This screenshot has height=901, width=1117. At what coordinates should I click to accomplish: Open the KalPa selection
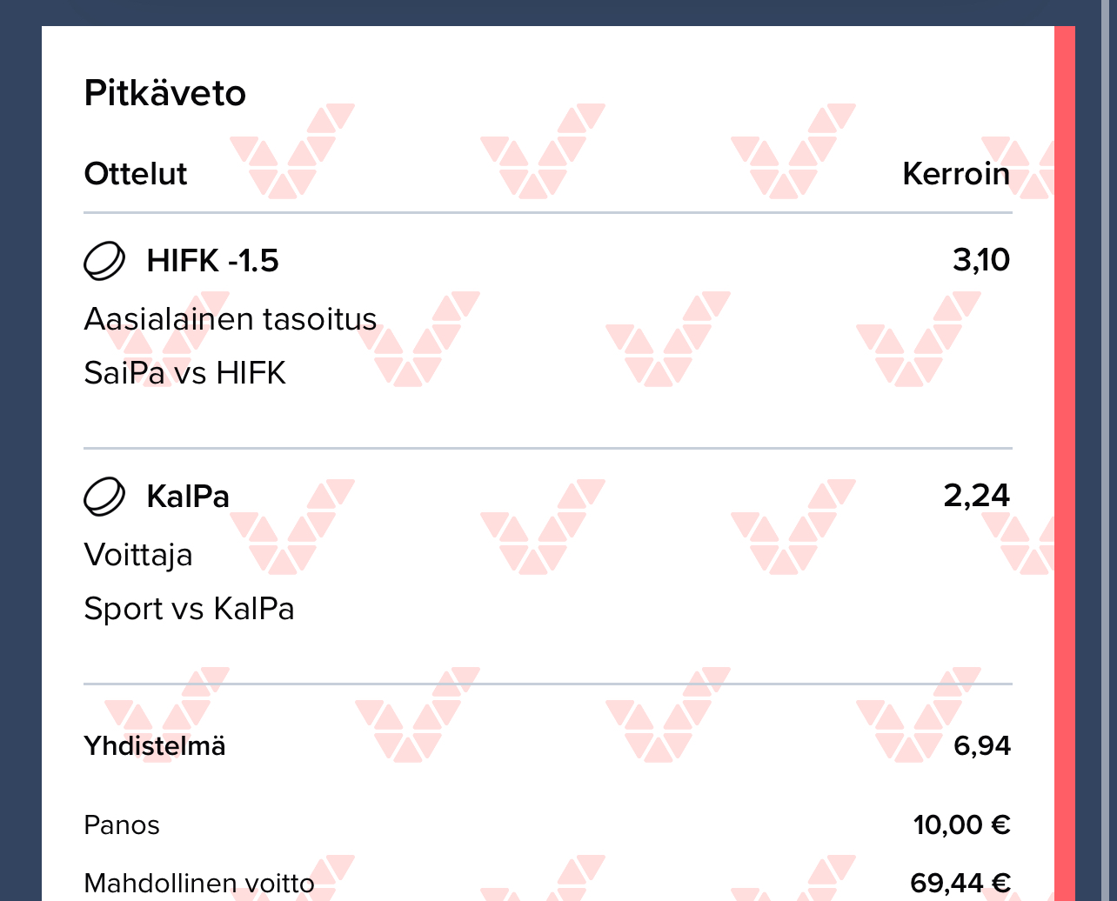[188, 497]
